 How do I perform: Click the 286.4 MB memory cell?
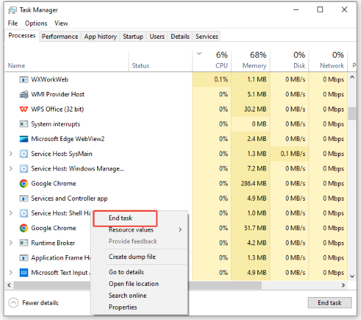click(x=251, y=184)
